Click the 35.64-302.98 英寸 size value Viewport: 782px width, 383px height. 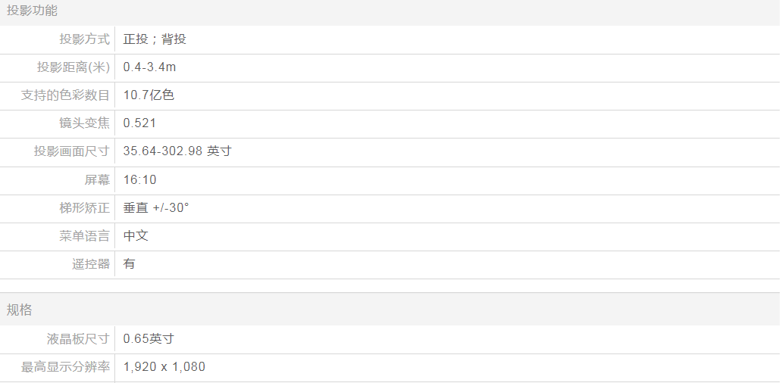coord(177,151)
